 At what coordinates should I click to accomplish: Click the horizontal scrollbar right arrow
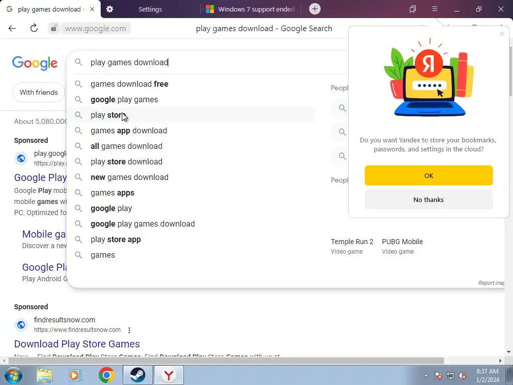click(x=500, y=361)
